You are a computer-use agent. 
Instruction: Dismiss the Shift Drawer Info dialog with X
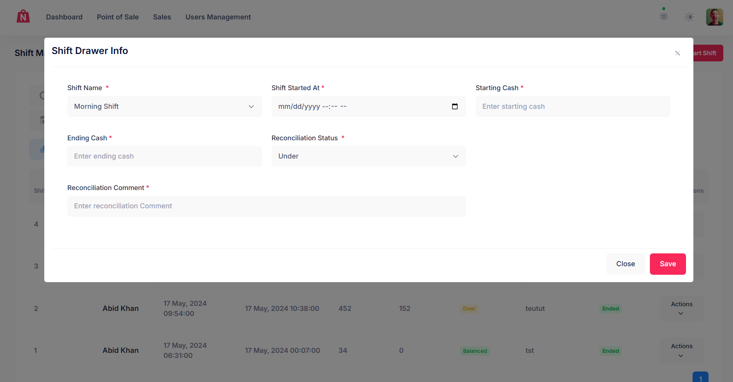(x=677, y=53)
